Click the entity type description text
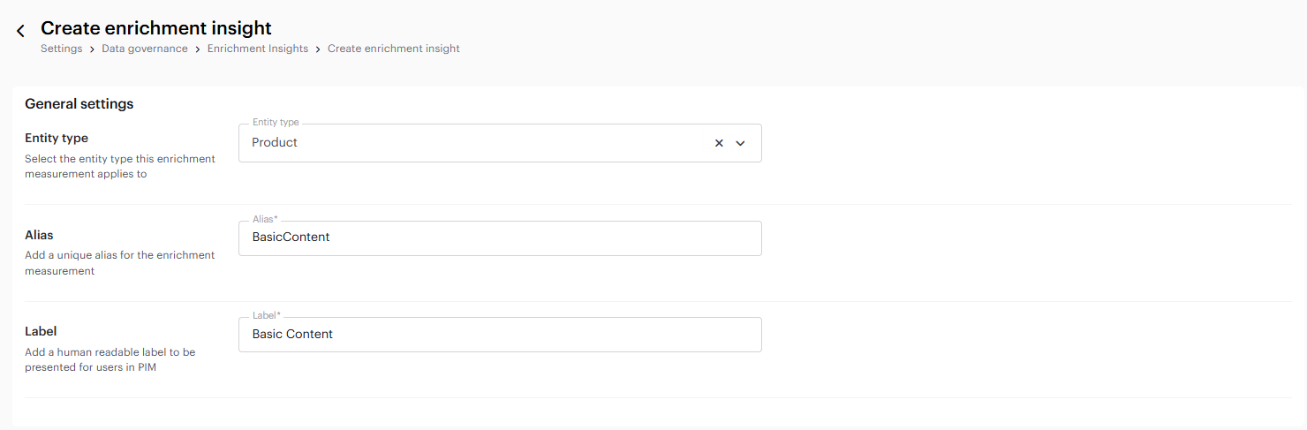 pos(119,167)
